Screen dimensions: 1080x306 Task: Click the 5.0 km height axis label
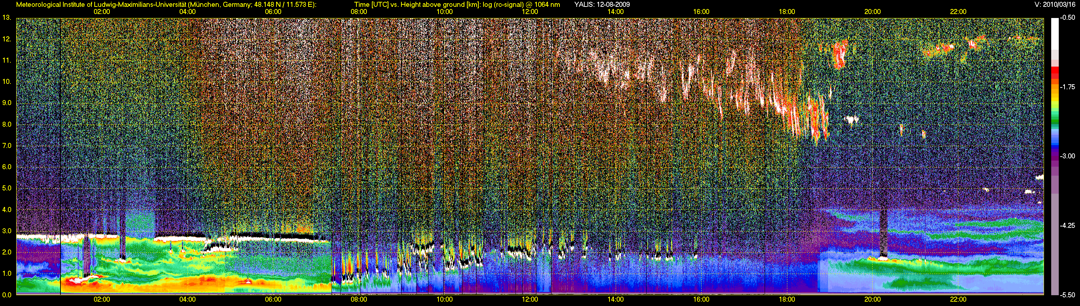(7, 188)
